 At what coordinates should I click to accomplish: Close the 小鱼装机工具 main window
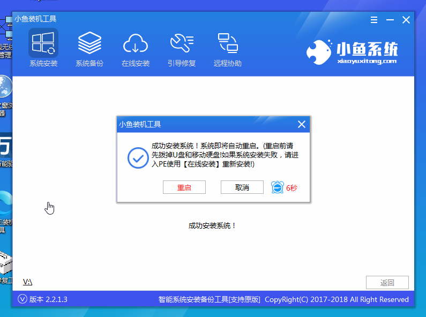[x=406, y=20]
